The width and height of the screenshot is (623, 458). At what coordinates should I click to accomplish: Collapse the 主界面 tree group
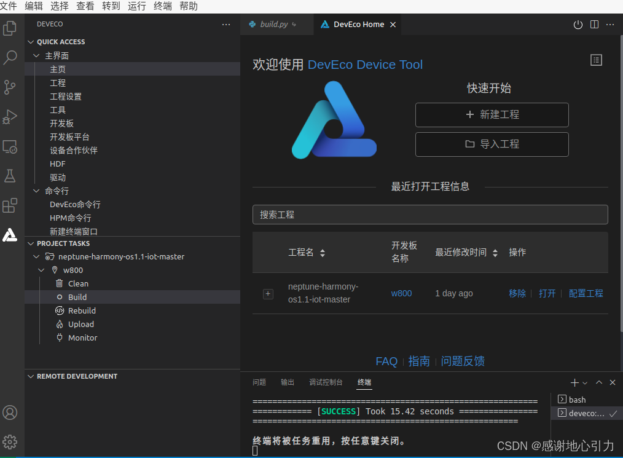click(x=36, y=56)
